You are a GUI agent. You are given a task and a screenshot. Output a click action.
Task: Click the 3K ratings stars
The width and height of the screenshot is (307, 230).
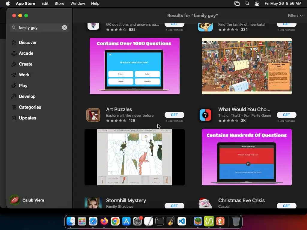point(228,121)
